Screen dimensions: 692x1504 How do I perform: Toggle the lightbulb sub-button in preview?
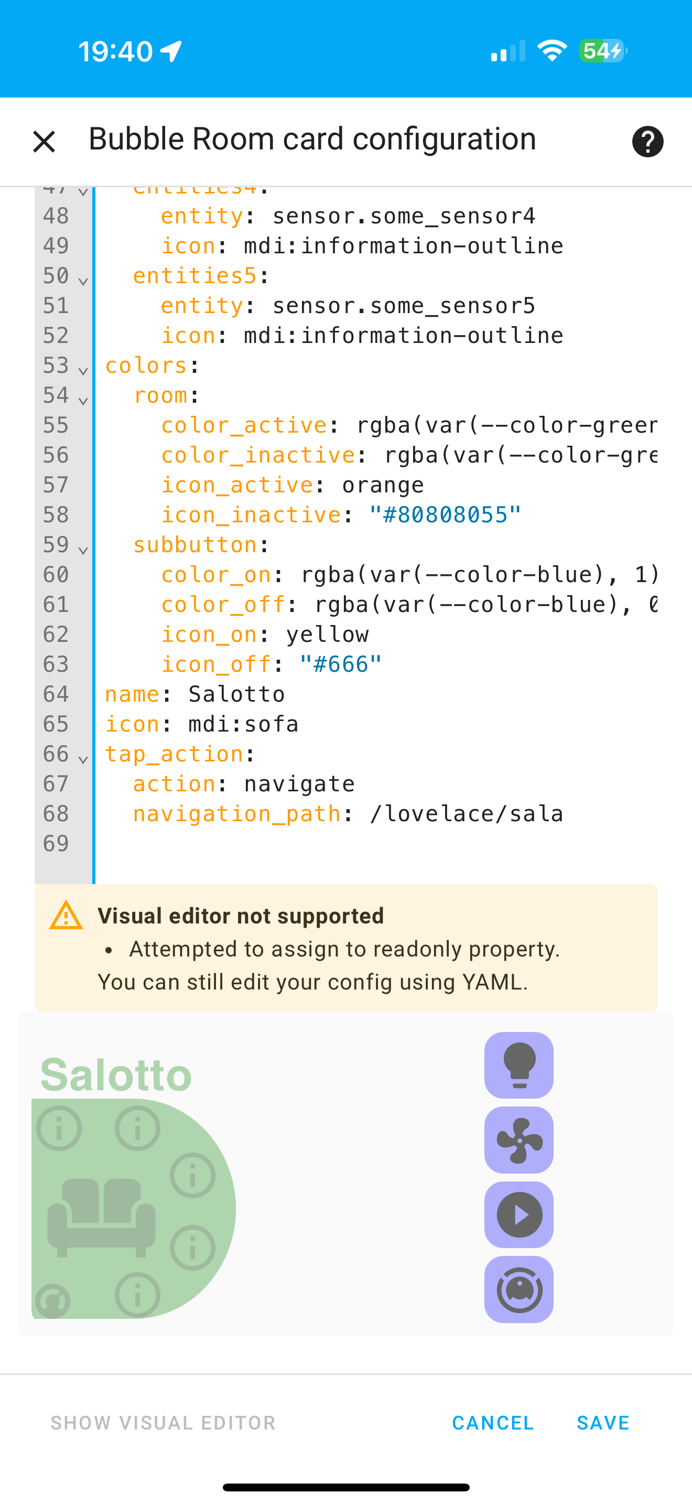(518, 1065)
